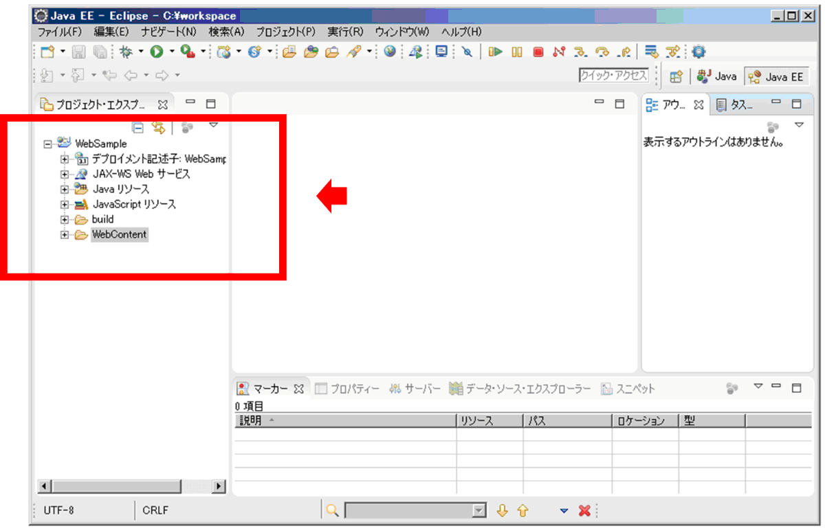Click the Last Edit Location arrow icon
825x531 pixels.
[109, 75]
